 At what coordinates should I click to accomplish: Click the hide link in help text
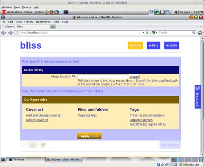[x=141, y=84]
